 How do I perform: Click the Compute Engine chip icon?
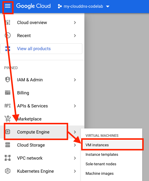coord(8,132)
